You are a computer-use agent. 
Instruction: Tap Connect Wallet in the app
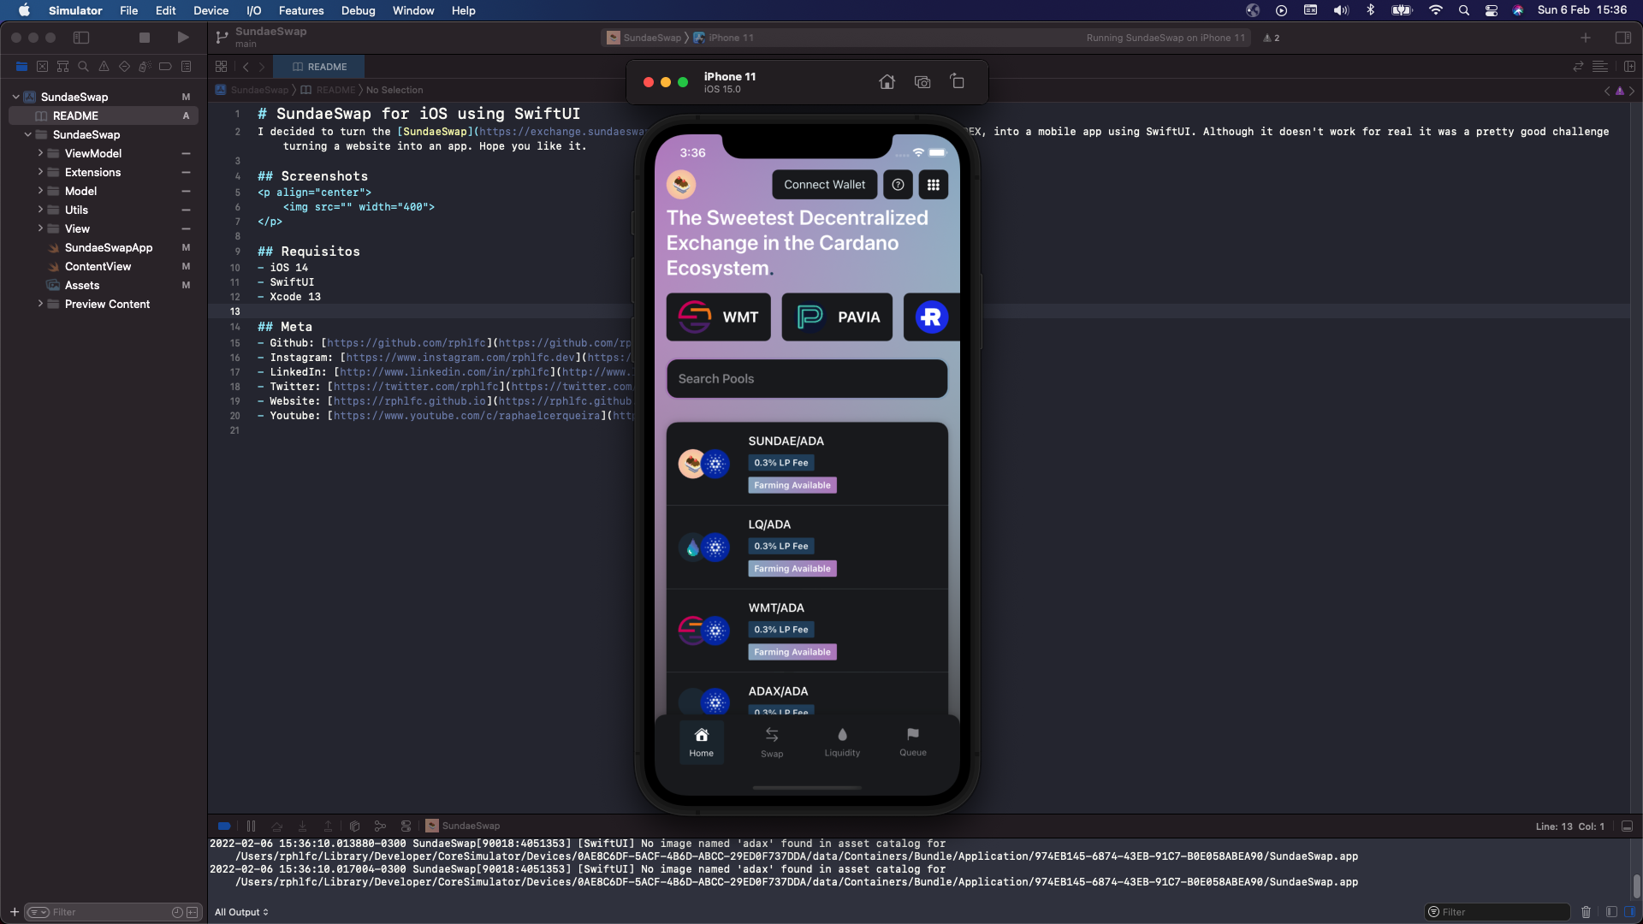point(824,185)
